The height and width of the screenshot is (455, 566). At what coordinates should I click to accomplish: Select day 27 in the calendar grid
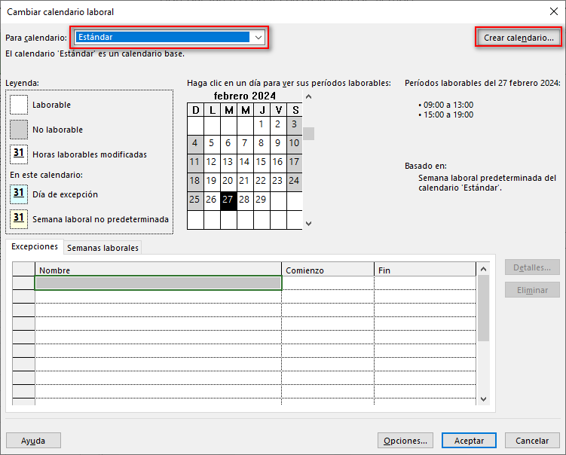click(x=228, y=200)
